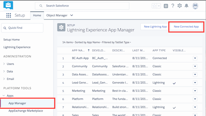Select the Home tab

click(x=37, y=15)
